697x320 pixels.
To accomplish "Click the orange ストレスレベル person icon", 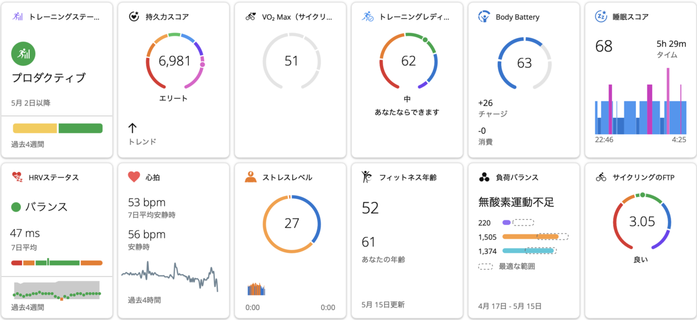I will coord(250,177).
